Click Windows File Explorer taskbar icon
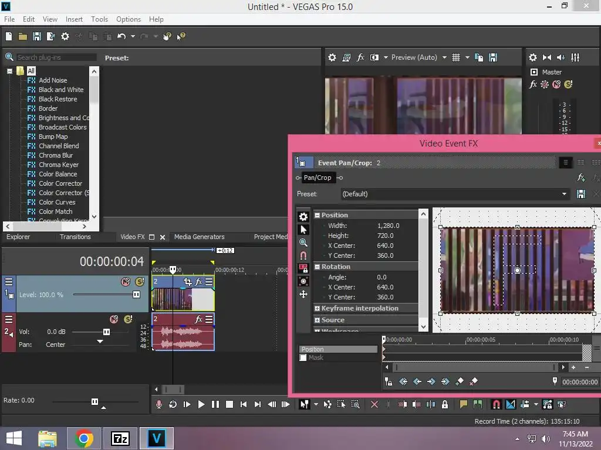This screenshot has width=601, height=450. [x=48, y=438]
